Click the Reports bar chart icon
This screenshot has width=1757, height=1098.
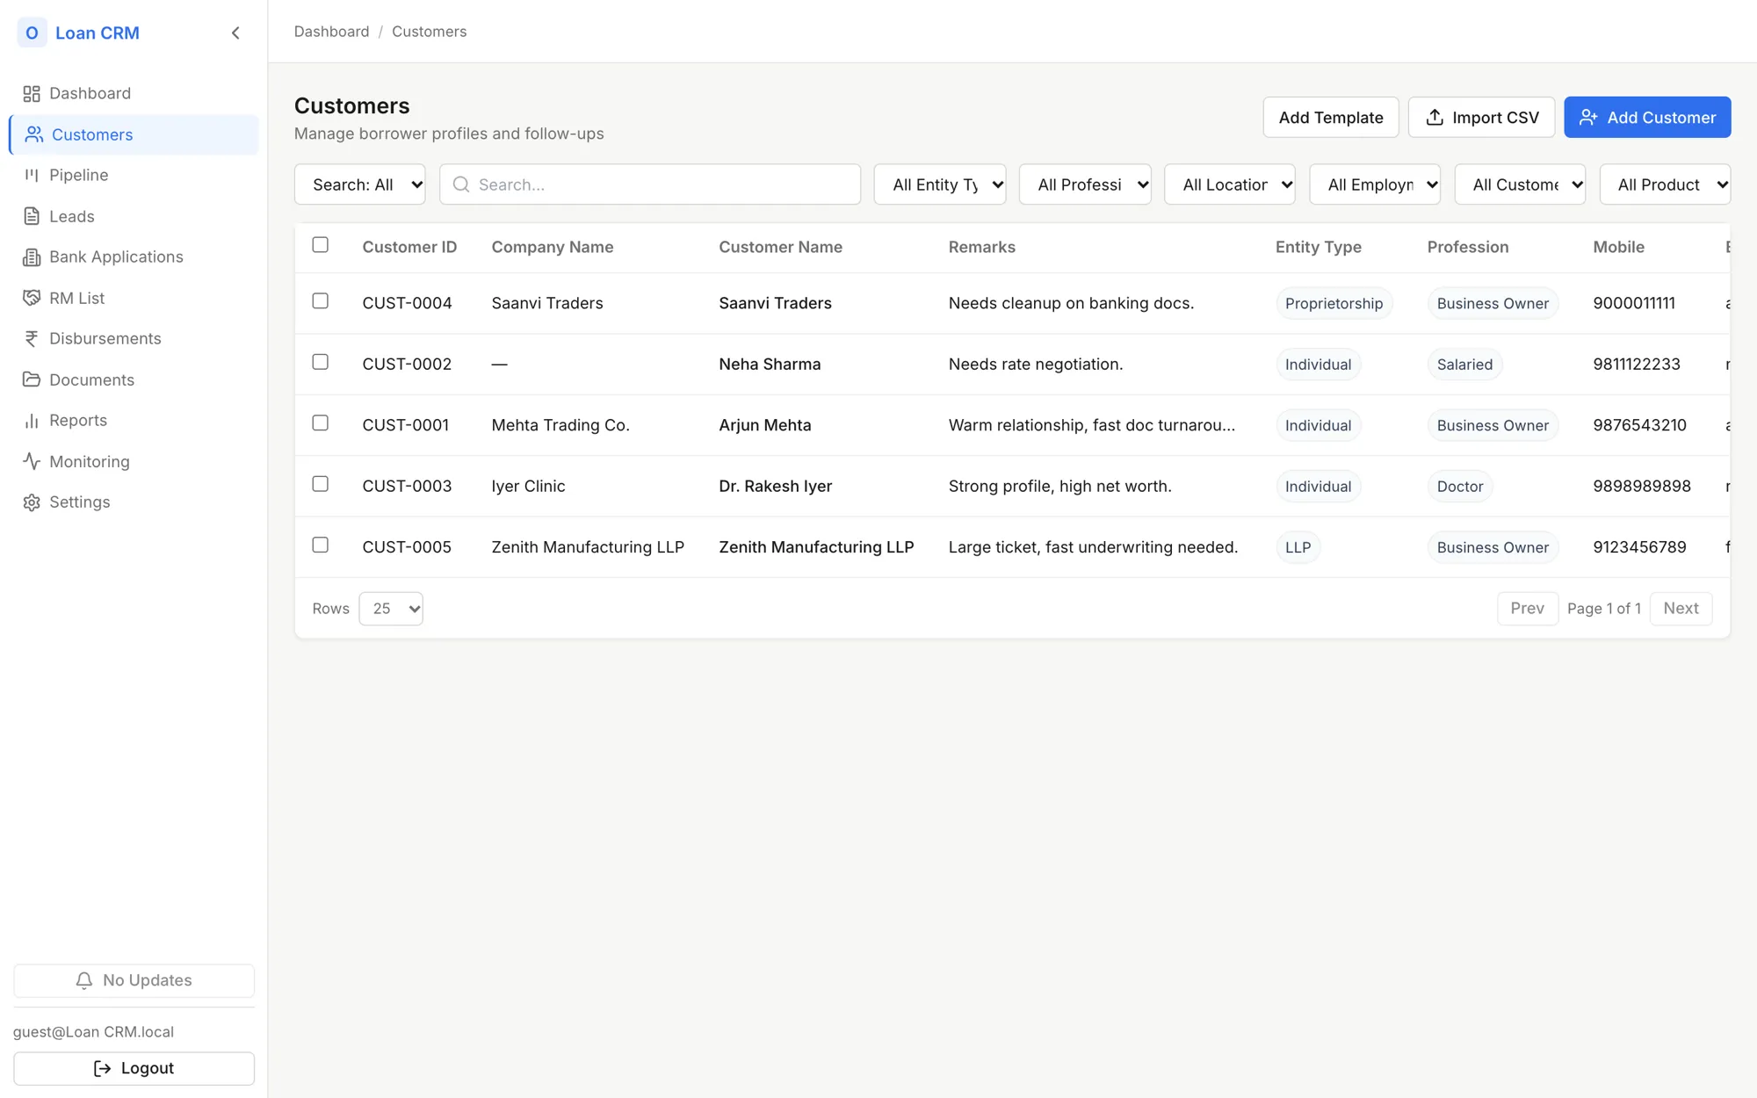tap(32, 420)
